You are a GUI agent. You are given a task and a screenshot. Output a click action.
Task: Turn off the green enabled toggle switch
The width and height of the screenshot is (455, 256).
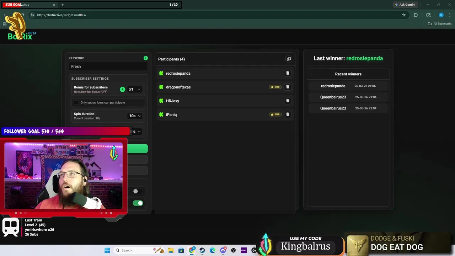(138, 203)
